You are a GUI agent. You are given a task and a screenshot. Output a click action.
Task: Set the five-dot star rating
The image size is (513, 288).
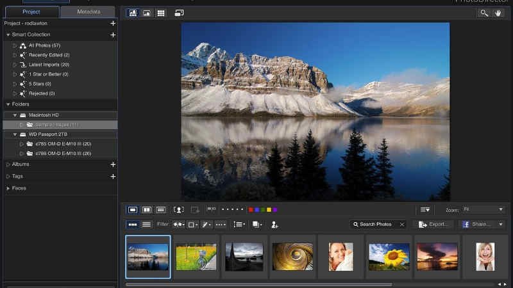pyautogui.click(x=233, y=209)
